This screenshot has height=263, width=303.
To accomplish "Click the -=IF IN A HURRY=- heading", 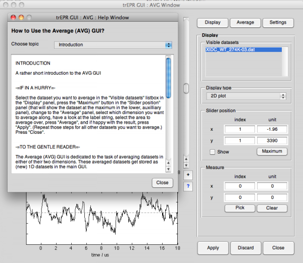I will (35, 88).
